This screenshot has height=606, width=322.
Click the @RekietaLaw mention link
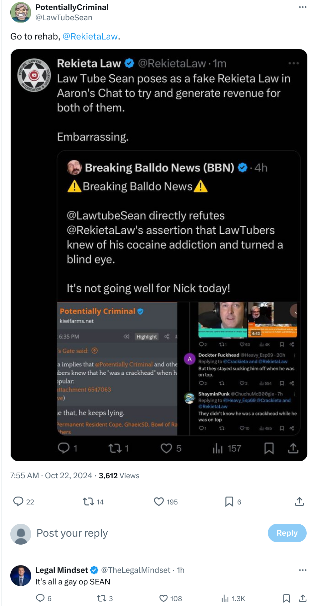tap(90, 37)
